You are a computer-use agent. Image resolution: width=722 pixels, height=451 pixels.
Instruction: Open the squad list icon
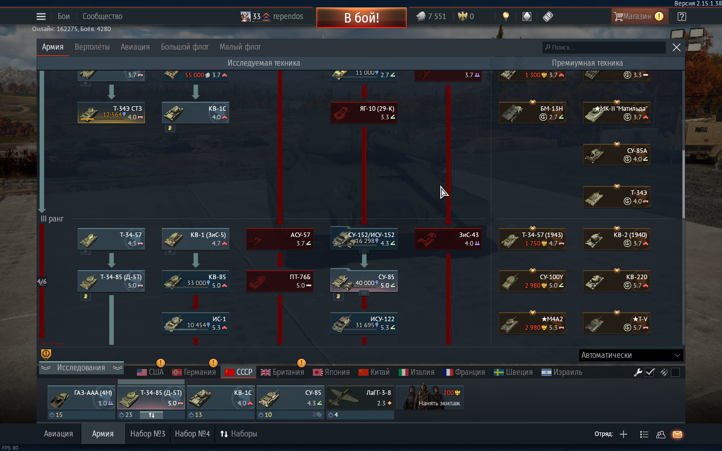644,434
